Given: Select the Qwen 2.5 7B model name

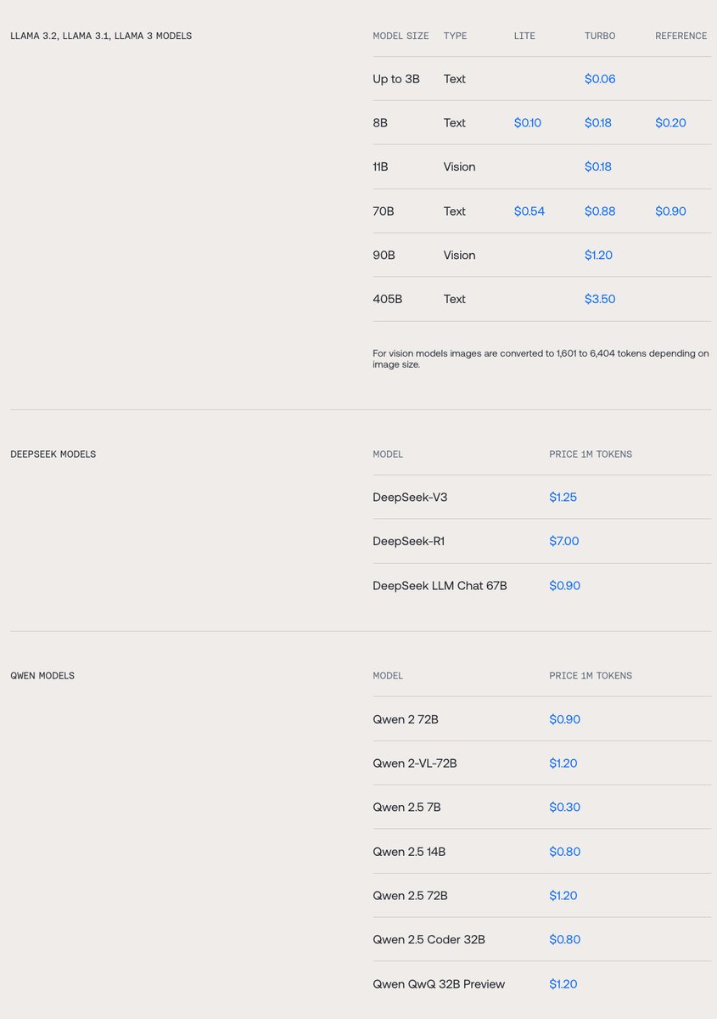Looking at the screenshot, I should pos(406,808).
